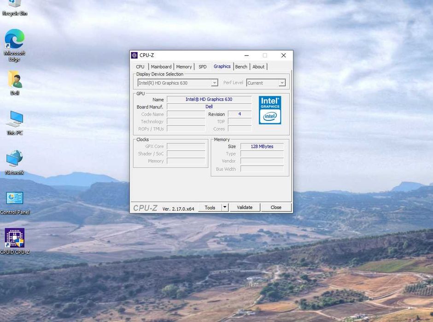433x322 pixels.
Task: Click the Validate button
Action: tap(245, 207)
